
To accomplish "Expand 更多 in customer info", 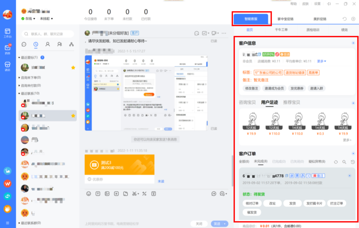I will click(x=321, y=61).
